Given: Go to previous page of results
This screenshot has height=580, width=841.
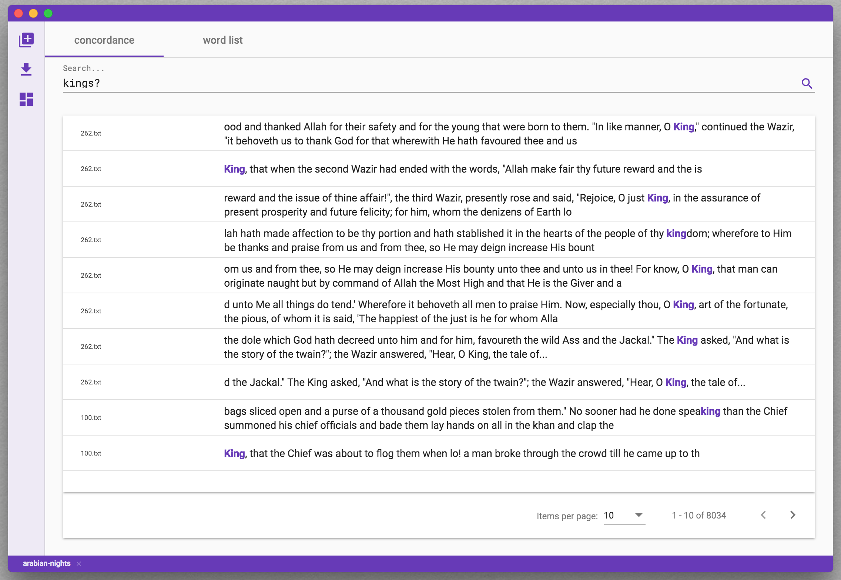Looking at the screenshot, I should tap(763, 515).
